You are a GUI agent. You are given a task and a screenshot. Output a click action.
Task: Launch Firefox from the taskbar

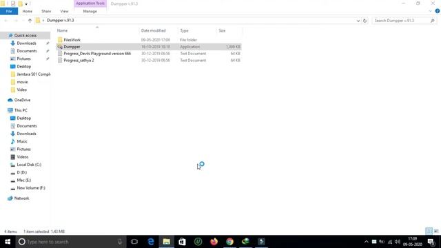tap(214, 242)
